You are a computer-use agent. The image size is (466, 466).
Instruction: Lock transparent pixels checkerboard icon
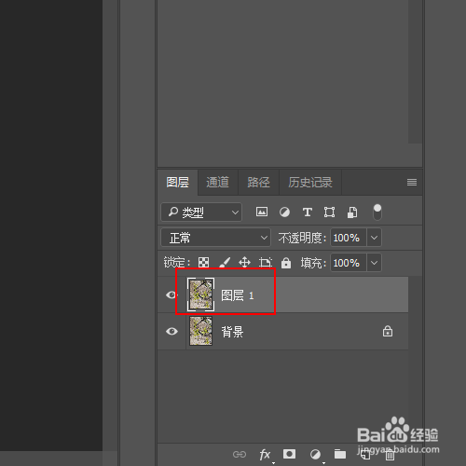203,263
